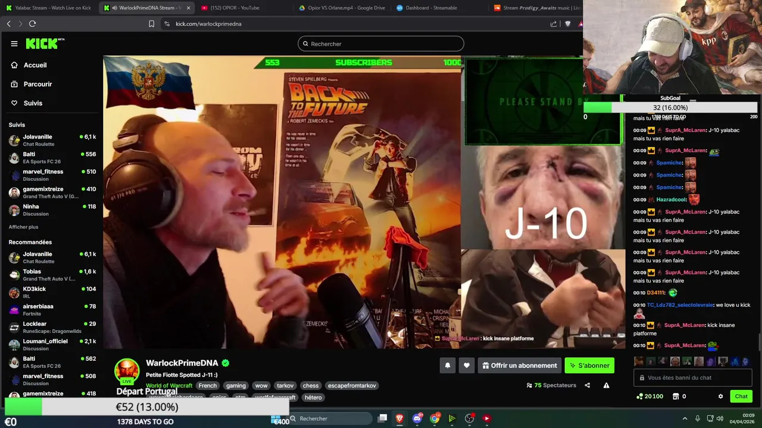Open Chrome from the taskbar

[435, 418]
